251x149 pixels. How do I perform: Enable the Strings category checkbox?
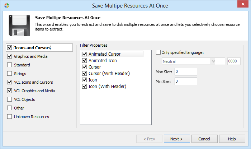click(x=9, y=74)
